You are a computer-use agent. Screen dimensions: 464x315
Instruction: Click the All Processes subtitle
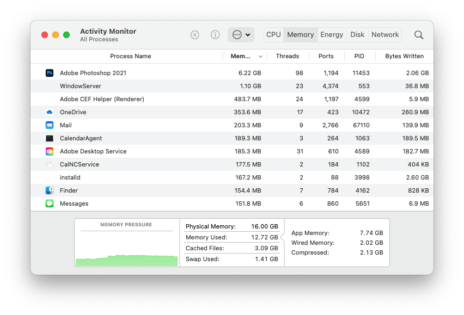coord(99,39)
